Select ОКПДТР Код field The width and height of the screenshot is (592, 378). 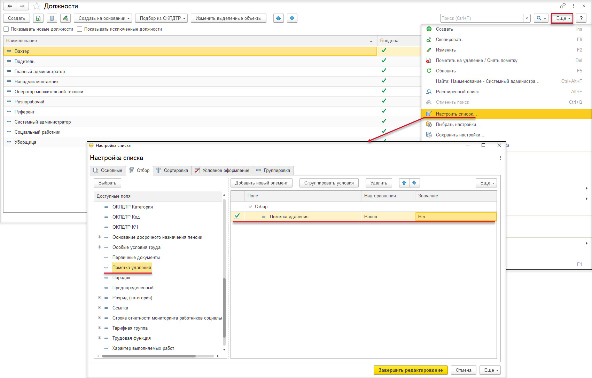pos(126,217)
